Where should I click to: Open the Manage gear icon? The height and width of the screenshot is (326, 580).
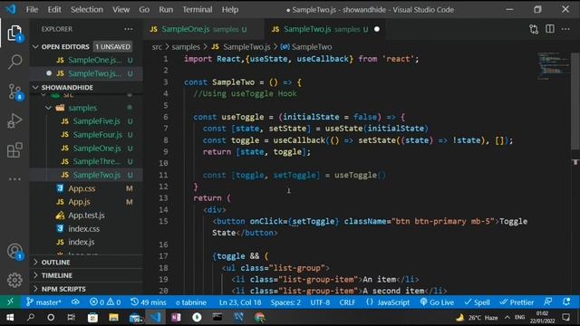point(14,280)
